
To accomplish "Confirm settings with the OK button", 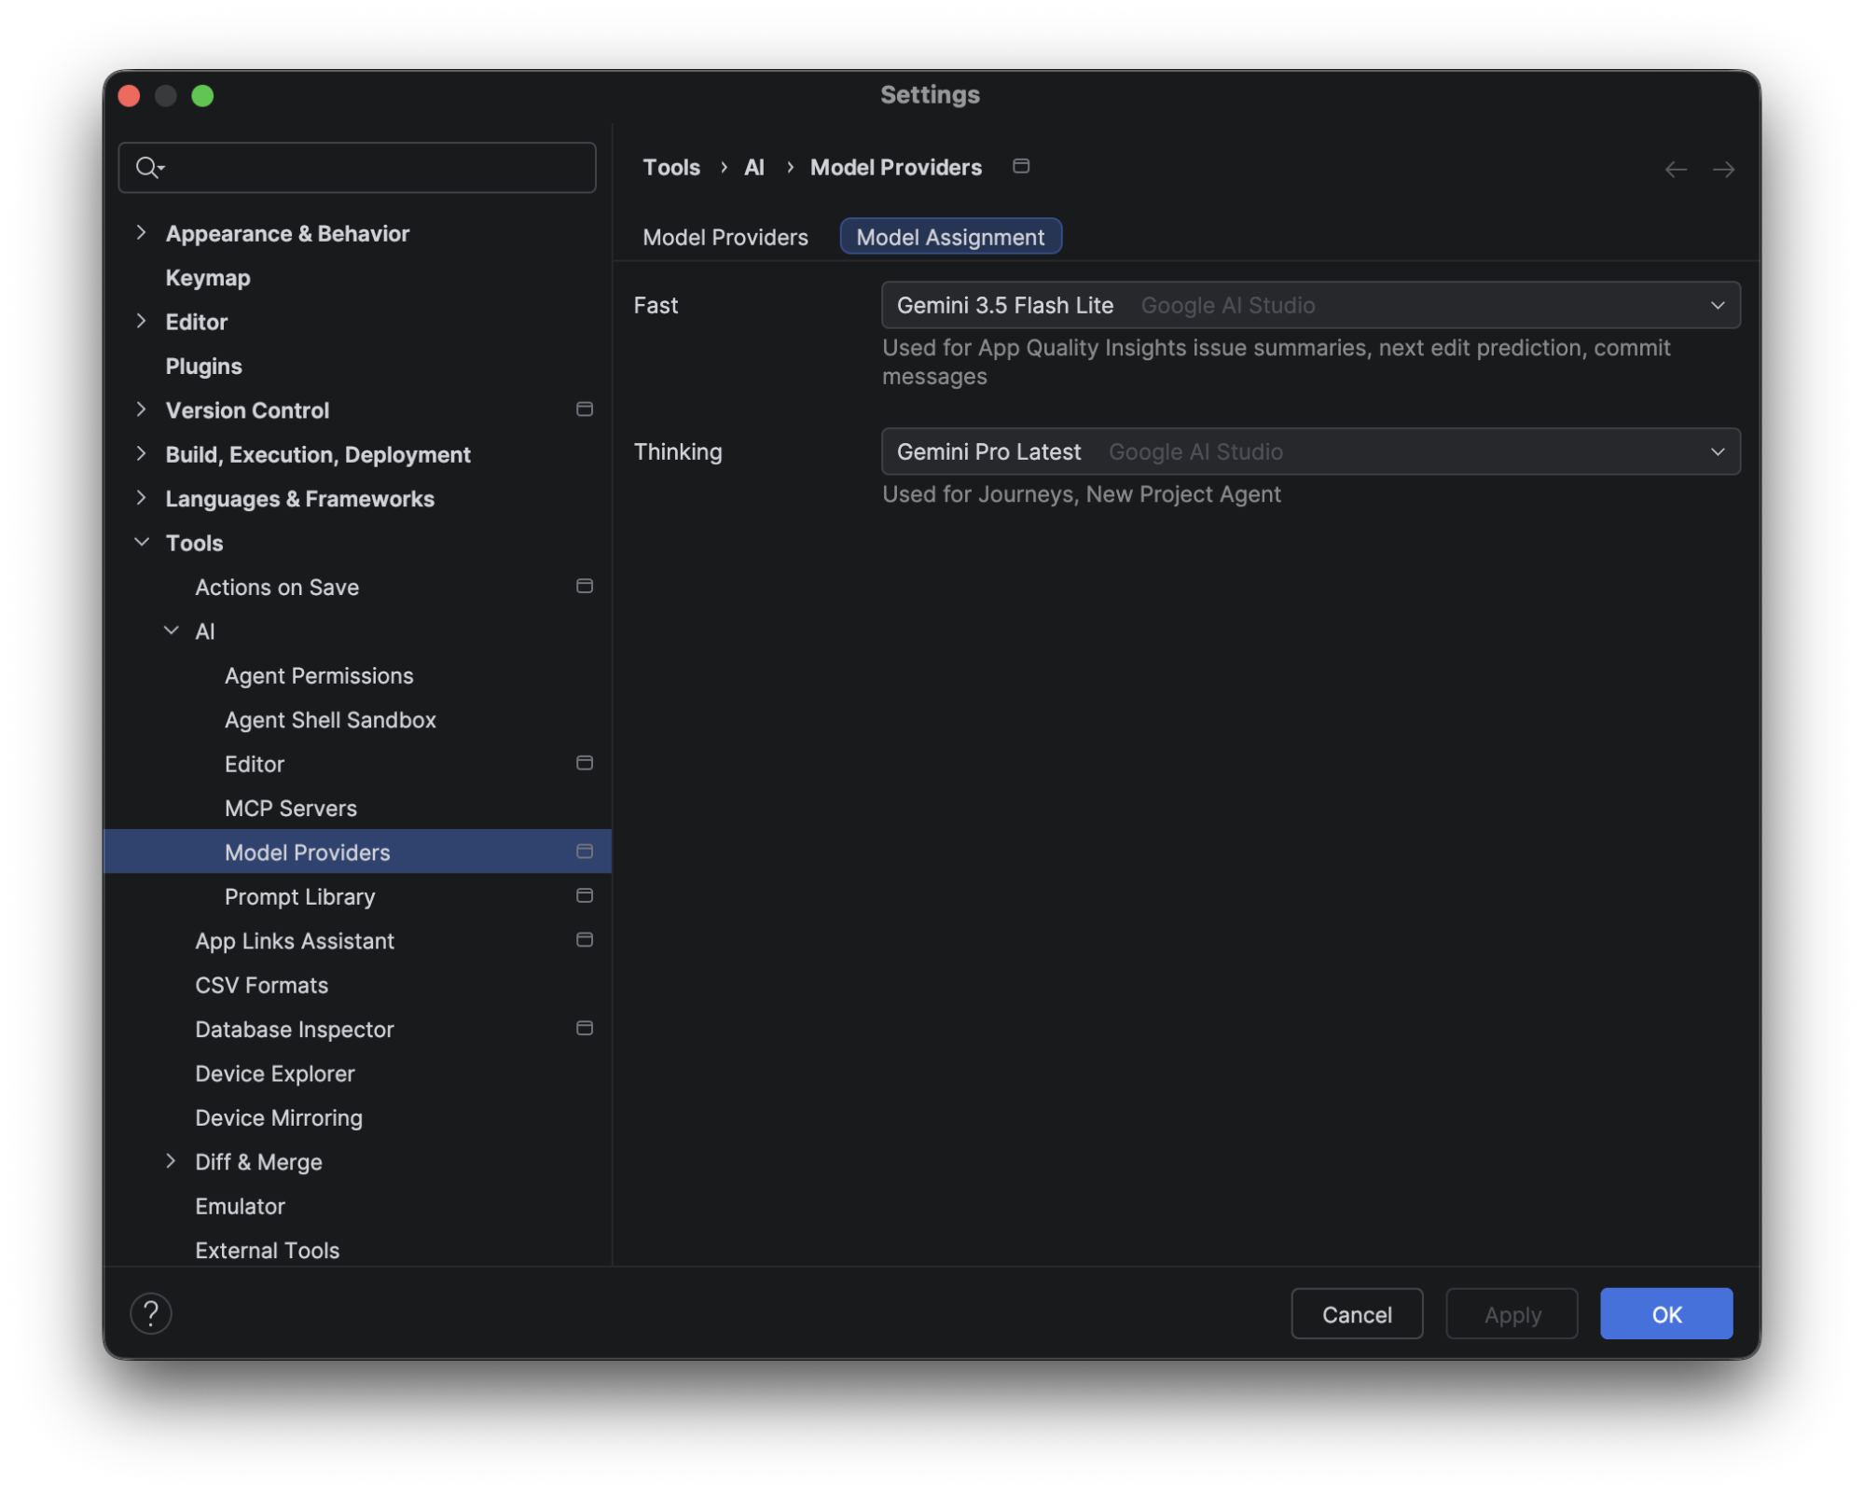I will point(1666,1314).
